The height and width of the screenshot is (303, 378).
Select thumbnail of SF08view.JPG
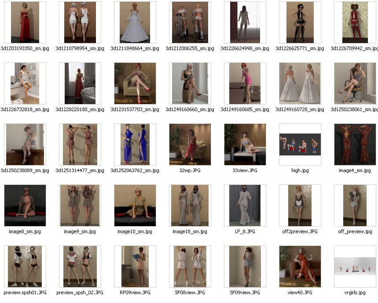click(190, 267)
